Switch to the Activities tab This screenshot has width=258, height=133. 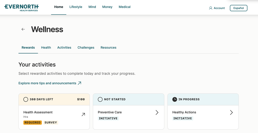pos(64,48)
